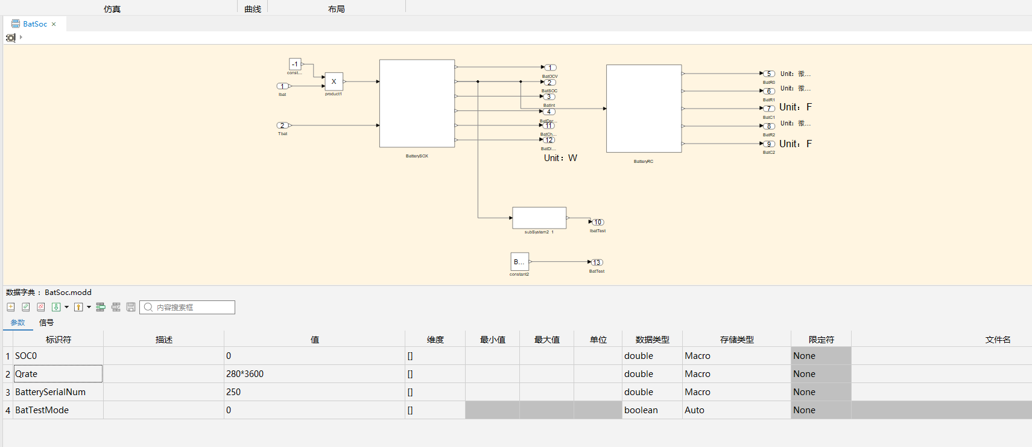
Task: Select output port 4 in the diagram
Action: point(549,112)
